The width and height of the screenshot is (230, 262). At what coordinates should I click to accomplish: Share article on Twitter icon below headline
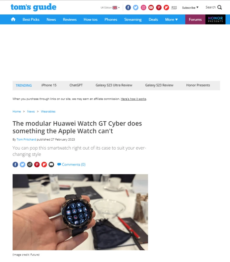click(22, 164)
